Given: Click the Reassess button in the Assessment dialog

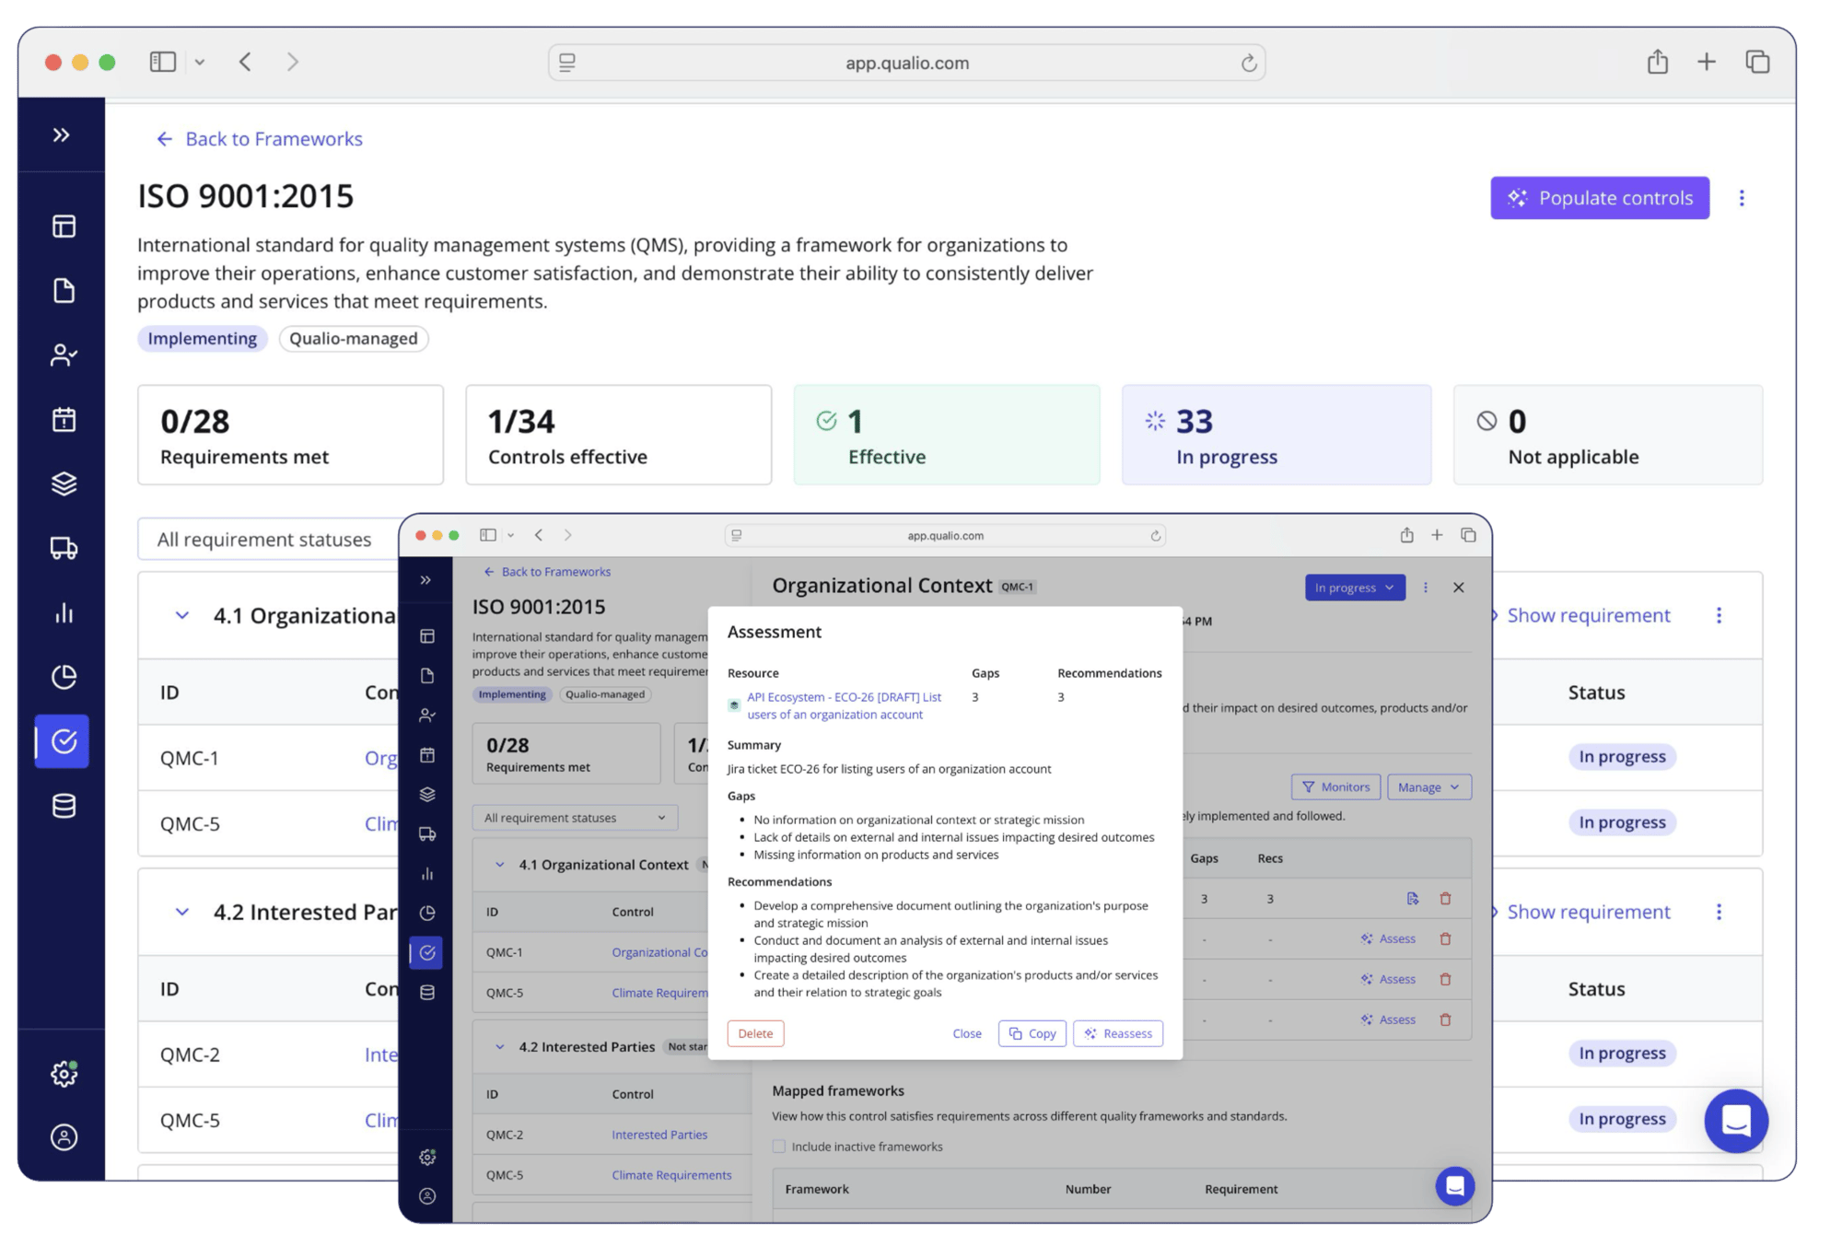Looking at the screenshot, I should (x=1118, y=1033).
